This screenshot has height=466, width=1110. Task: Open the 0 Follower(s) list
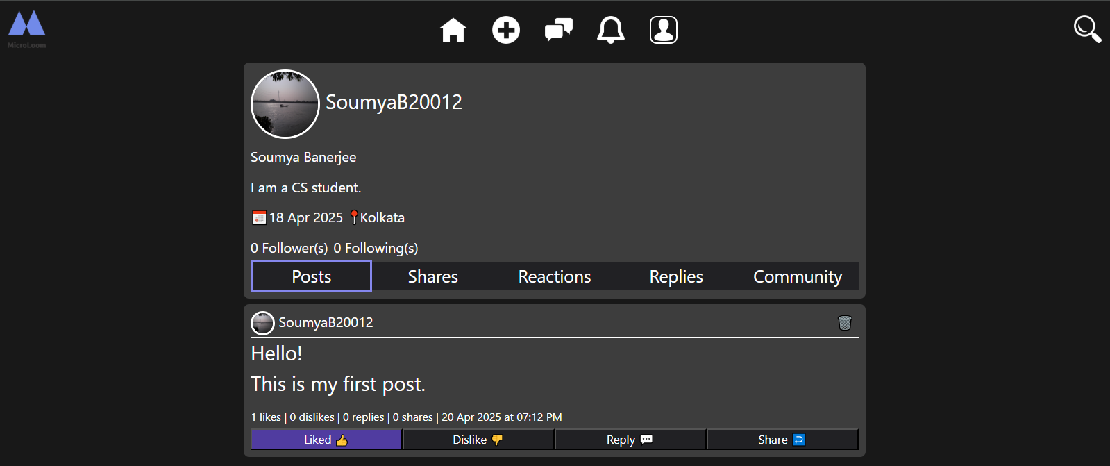point(289,248)
